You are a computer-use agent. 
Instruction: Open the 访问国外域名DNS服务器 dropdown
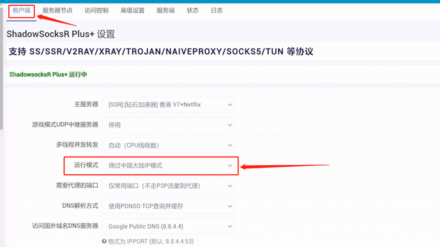click(x=168, y=226)
